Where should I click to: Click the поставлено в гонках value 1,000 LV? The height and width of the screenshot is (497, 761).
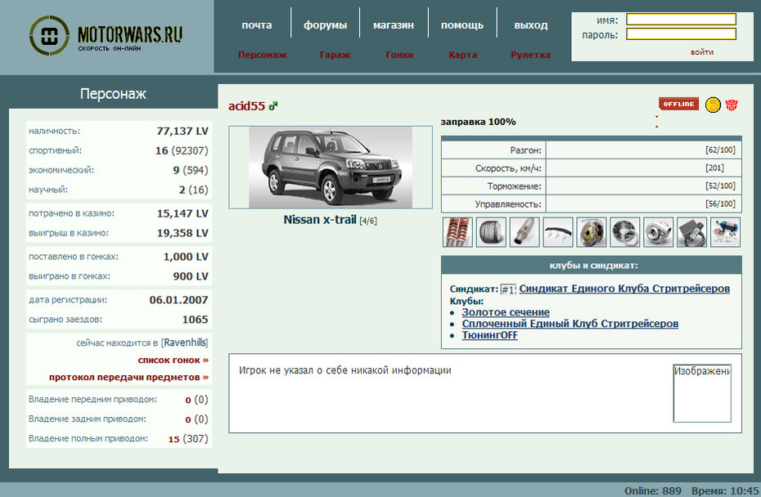(x=186, y=257)
